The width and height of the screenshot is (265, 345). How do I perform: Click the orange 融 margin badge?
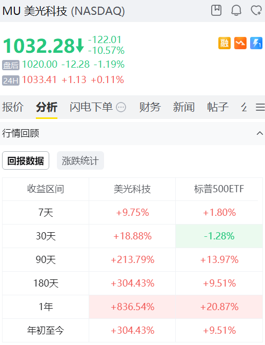click(x=225, y=43)
